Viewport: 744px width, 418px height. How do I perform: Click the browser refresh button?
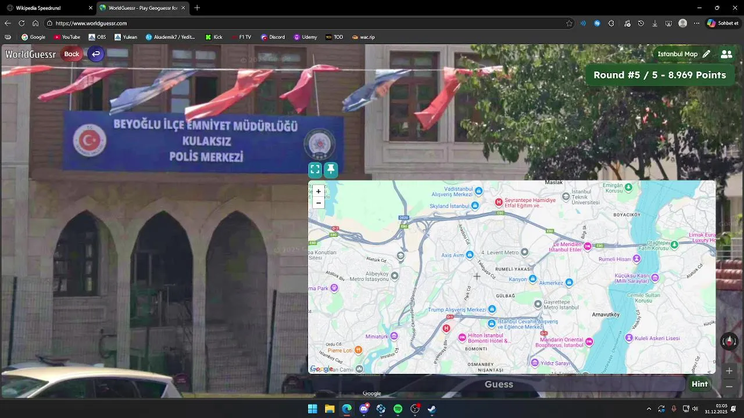tap(22, 23)
